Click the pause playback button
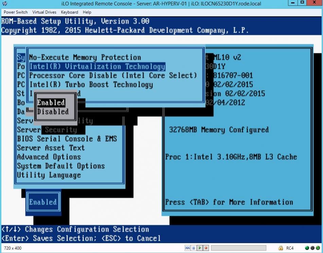This screenshot has height=253, width=323. pyautogui.click(x=194, y=248)
